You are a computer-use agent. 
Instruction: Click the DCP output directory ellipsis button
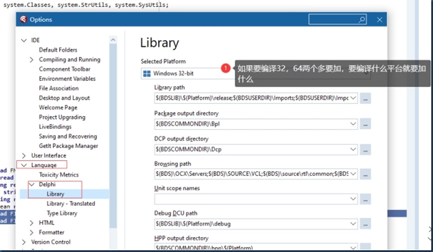point(365,150)
